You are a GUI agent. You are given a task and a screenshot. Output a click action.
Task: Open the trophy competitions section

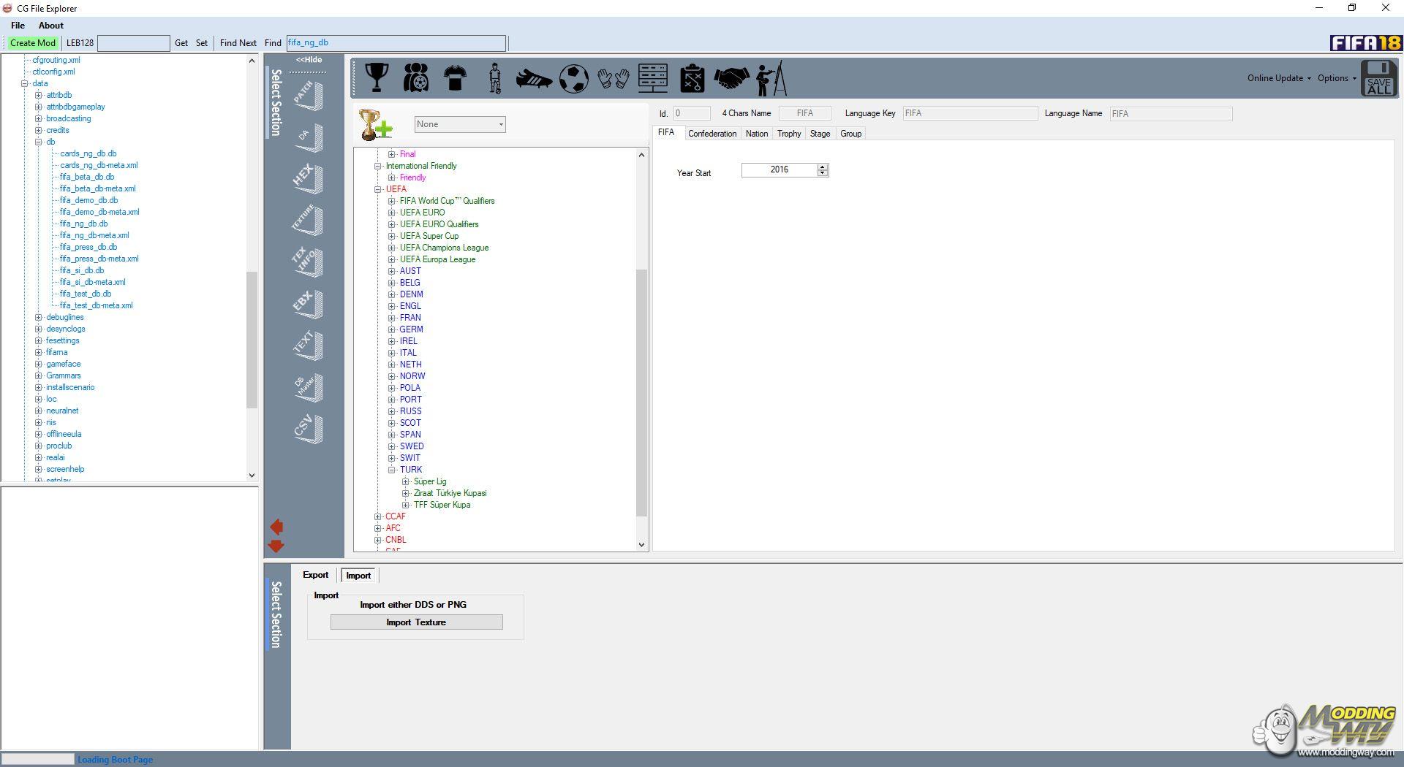coord(377,77)
